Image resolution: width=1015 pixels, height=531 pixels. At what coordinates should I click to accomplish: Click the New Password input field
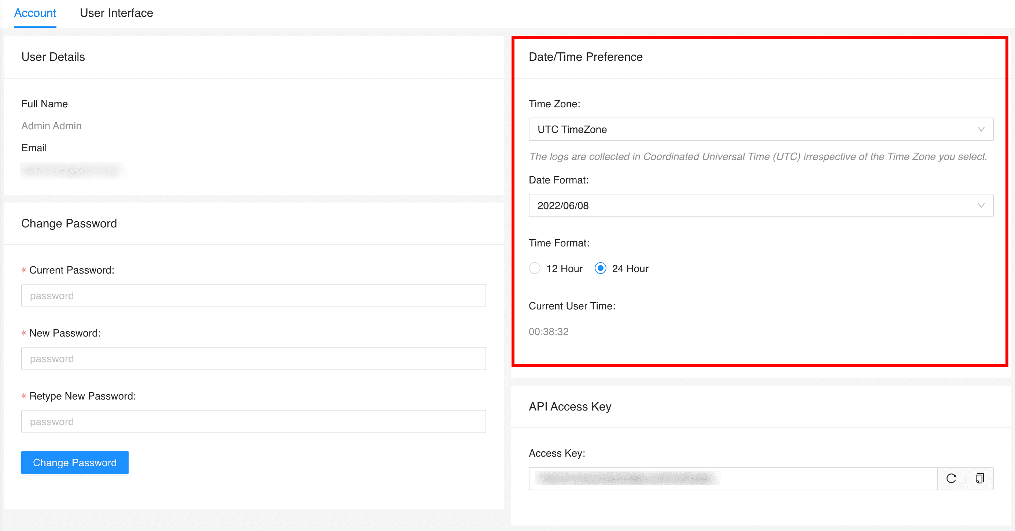click(253, 359)
